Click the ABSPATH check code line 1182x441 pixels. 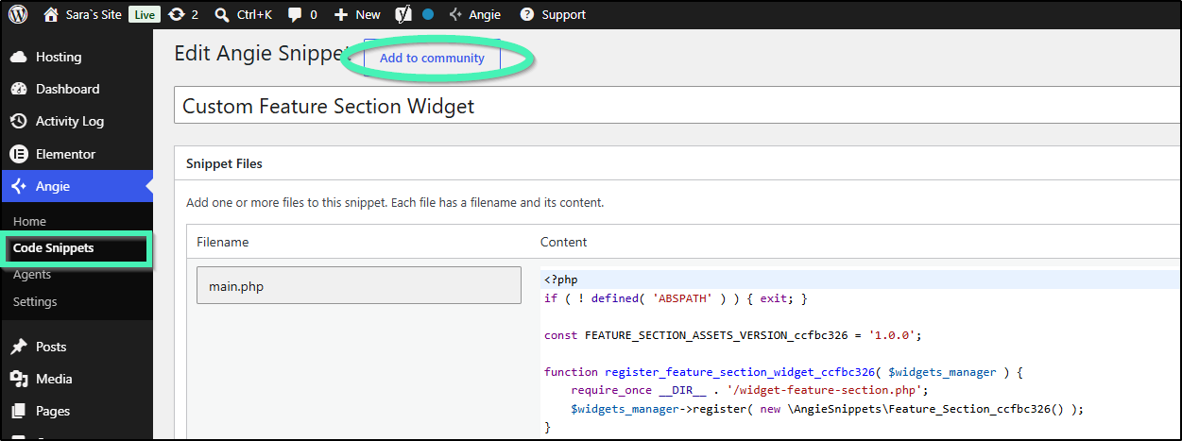677,298
